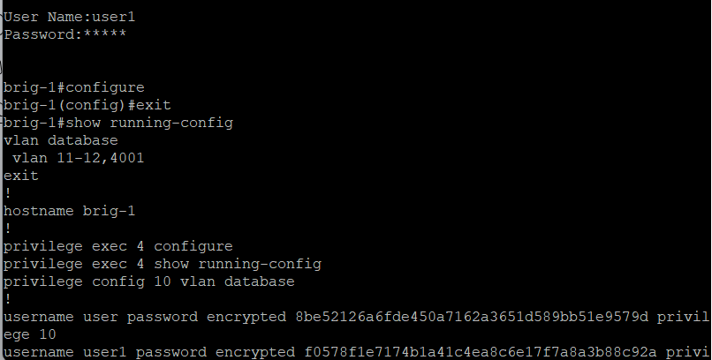Click the masked Password asterisks

point(105,34)
